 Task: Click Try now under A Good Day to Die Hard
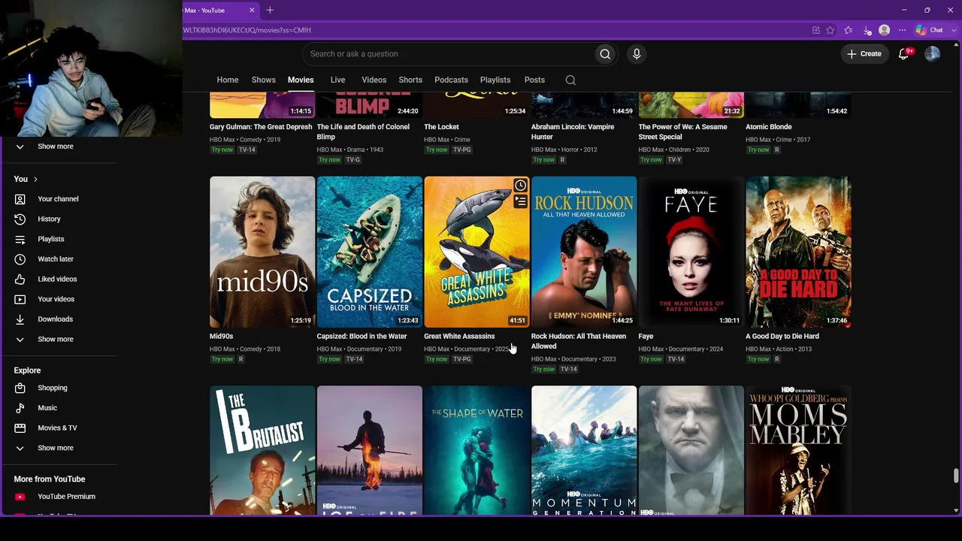point(758,359)
